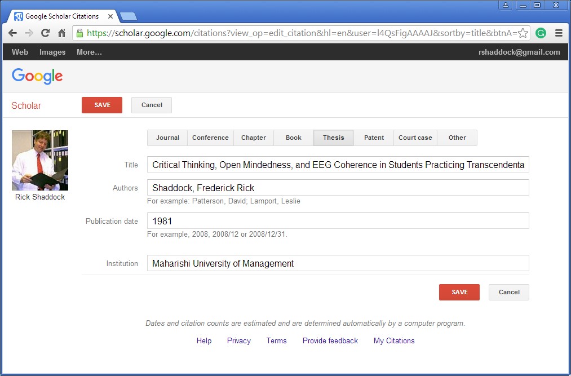Select the Patent document type
Image resolution: width=571 pixels, height=376 pixels.
(x=374, y=138)
